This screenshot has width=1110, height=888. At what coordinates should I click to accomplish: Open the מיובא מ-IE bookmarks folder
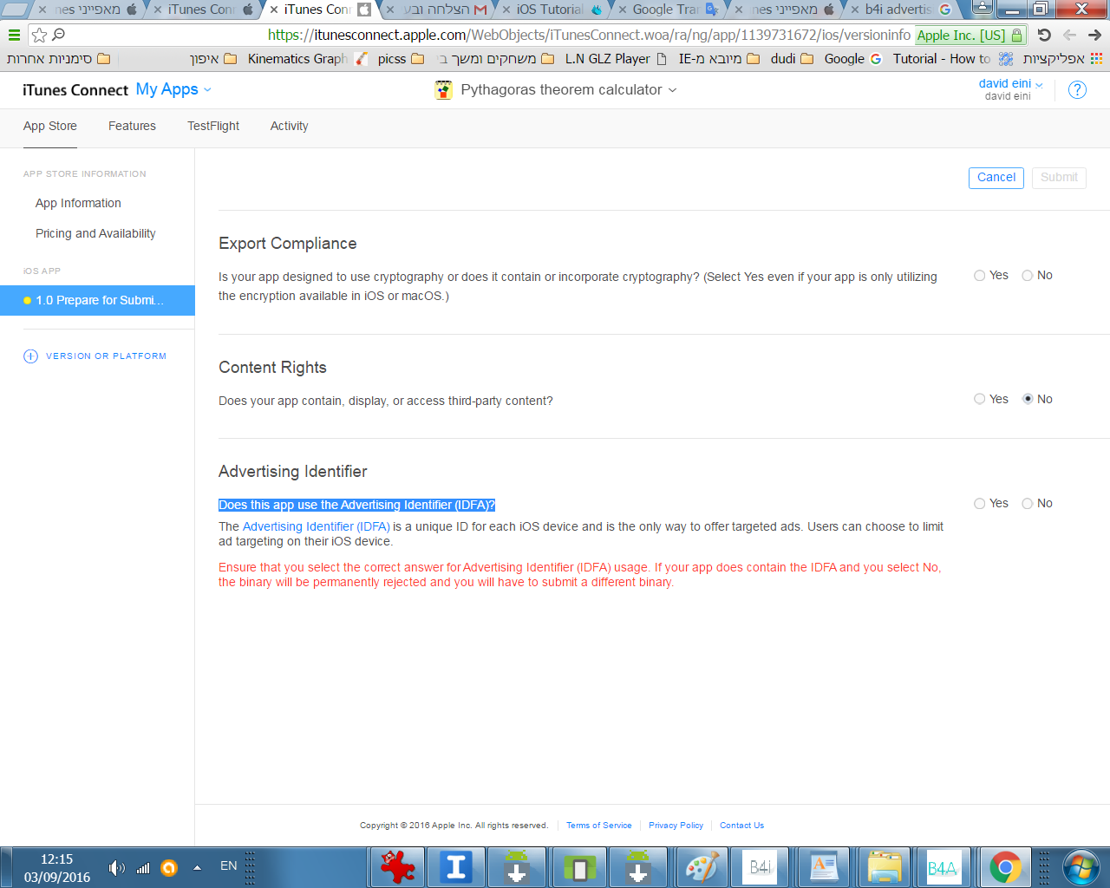719,58
